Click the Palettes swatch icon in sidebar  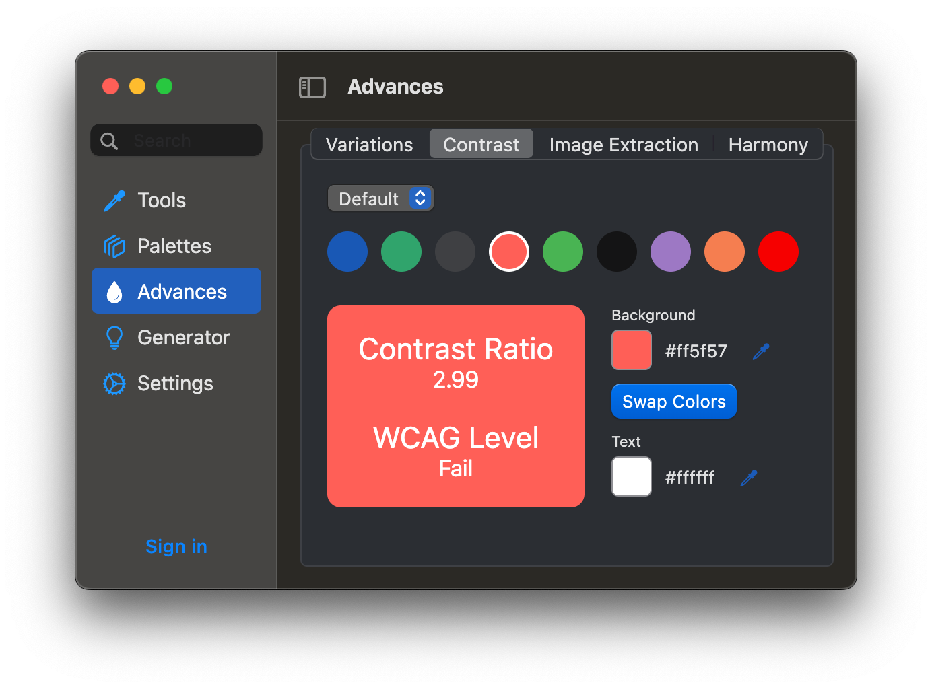(x=114, y=246)
